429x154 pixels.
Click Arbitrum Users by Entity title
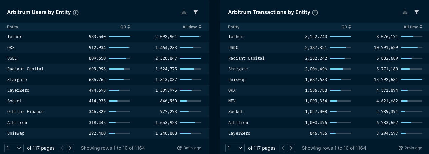pyautogui.click(x=39, y=12)
